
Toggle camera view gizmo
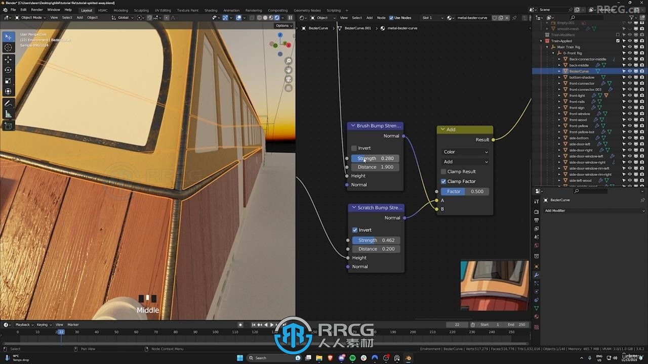coord(289,79)
